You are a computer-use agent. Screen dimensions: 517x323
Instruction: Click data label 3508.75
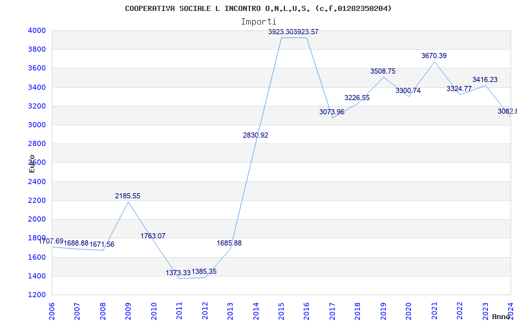coord(383,72)
